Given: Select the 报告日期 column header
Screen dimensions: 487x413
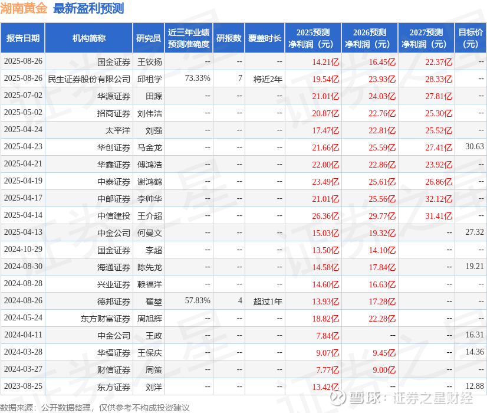Looking at the screenshot, I should pyautogui.click(x=22, y=38).
